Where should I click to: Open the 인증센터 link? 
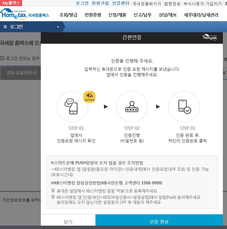click(x=121, y=3)
